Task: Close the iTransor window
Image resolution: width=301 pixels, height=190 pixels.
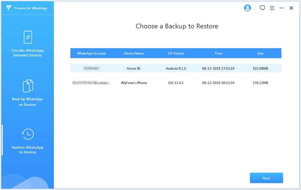Action: [291, 8]
